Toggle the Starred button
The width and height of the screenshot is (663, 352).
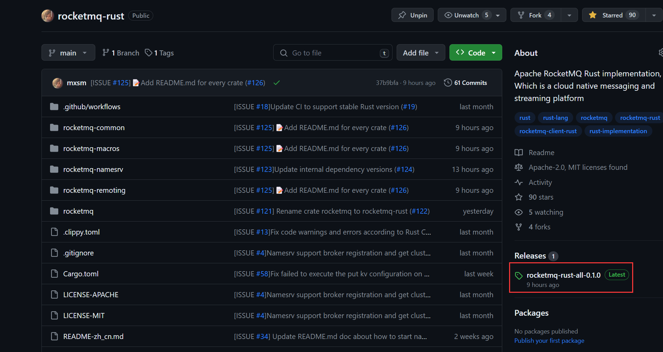point(614,15)
